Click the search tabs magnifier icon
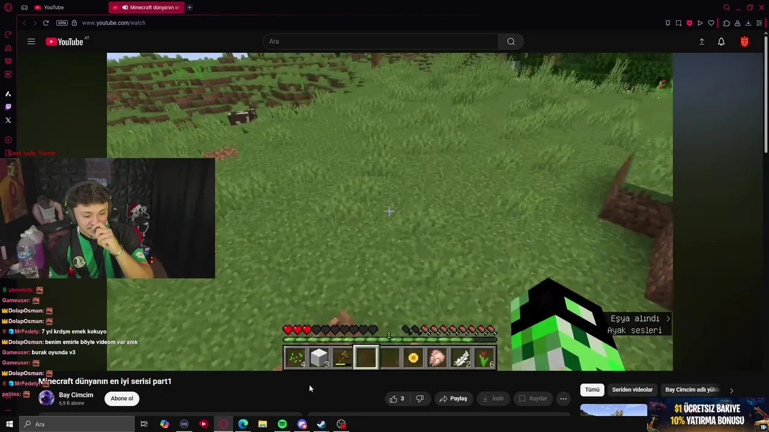Image resolution: width=769 pixels, height=432 pixels. coord(726,7)
